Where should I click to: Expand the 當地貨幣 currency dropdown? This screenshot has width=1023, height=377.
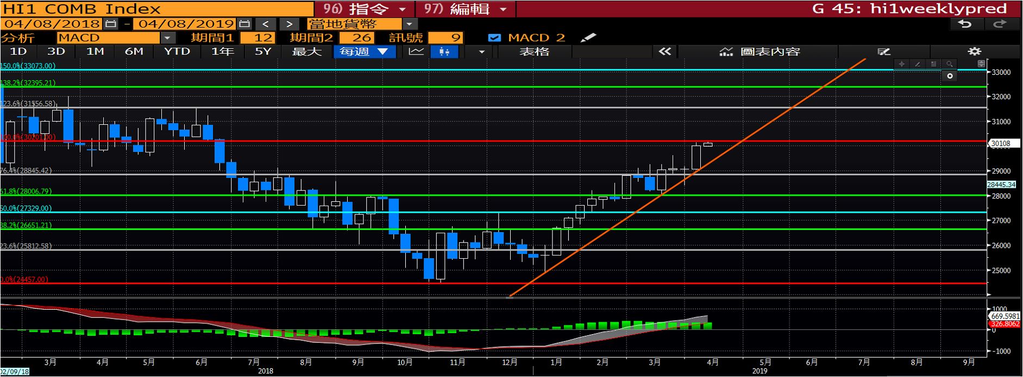click(409, 24)
